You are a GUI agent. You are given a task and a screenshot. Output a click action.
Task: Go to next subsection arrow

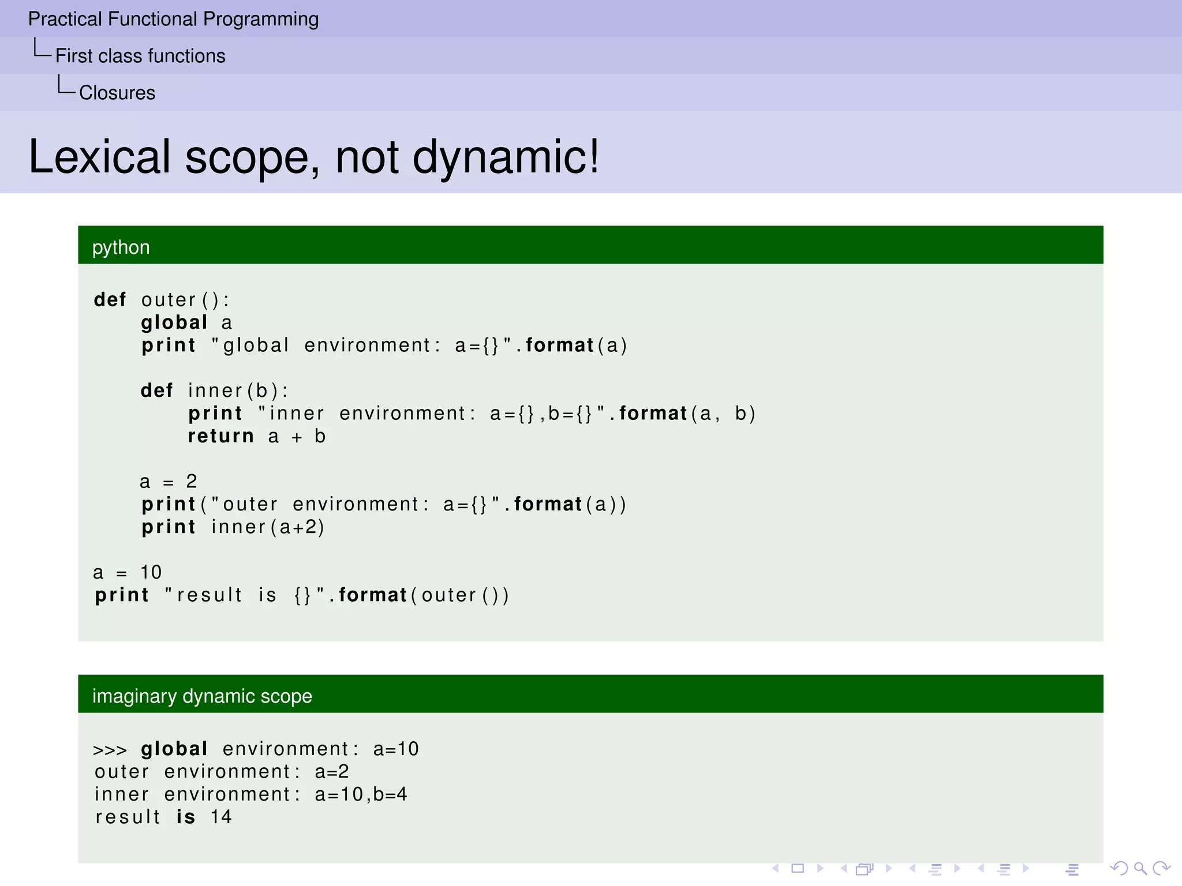pos(957,868)
